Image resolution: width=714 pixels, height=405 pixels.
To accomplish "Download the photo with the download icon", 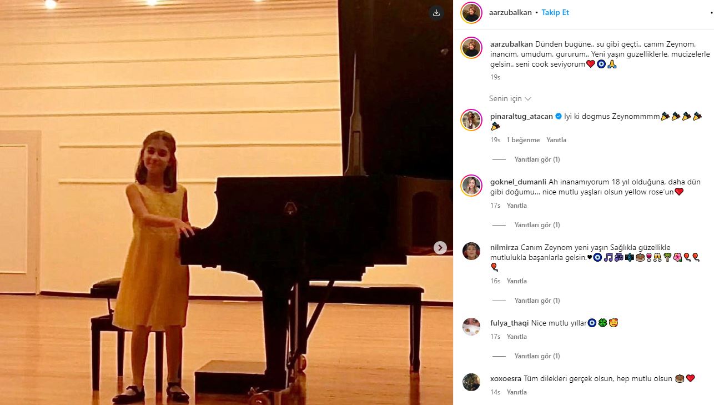I will 436,13.
